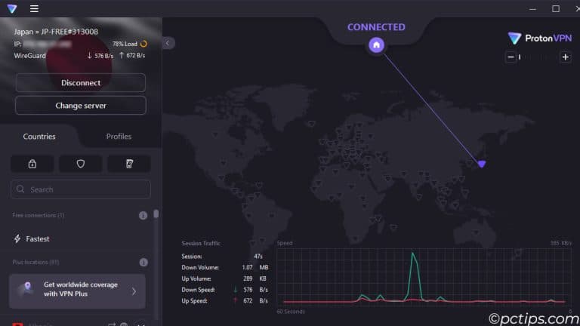Click the home icon under CONNECTED
The height and width of the screenshot is (326, 580).
pos(376,45)
